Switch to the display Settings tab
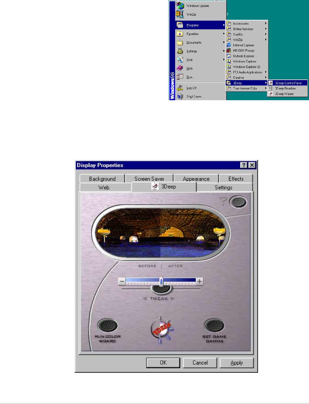This screenshot has width=309, height=404. tap(223, 187)
